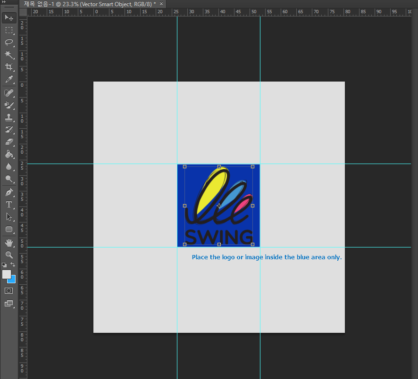This screenshot has height=379, width=418.
Task: Toggle Quick Mask mode
Action: click(9, 290)
